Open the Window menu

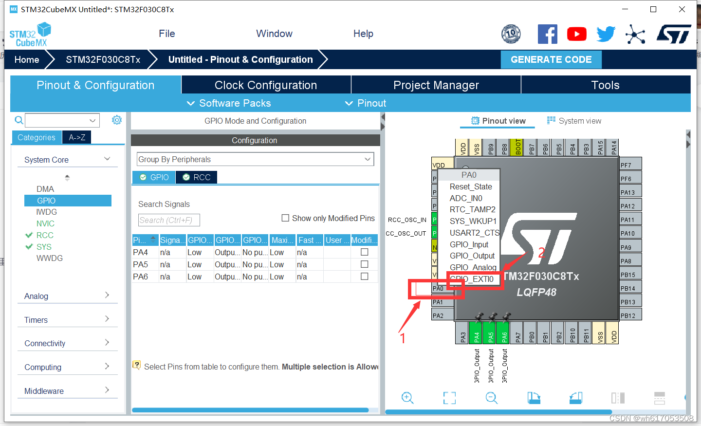point(274,34)
